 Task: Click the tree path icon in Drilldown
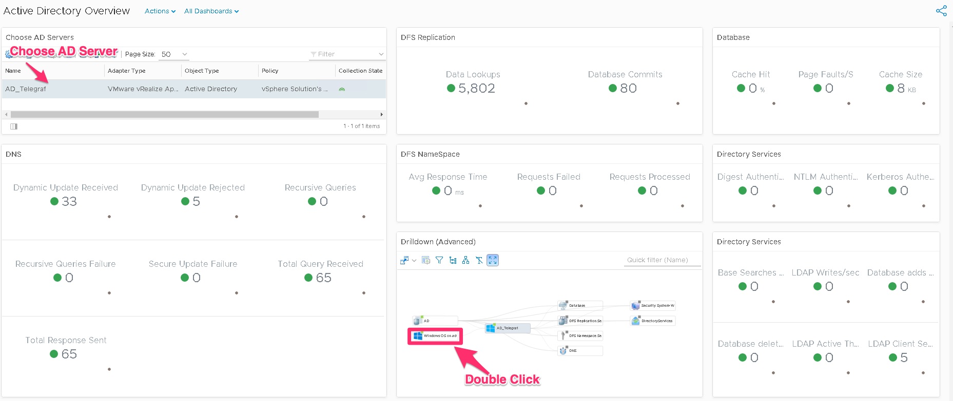(x=453, y=260)
